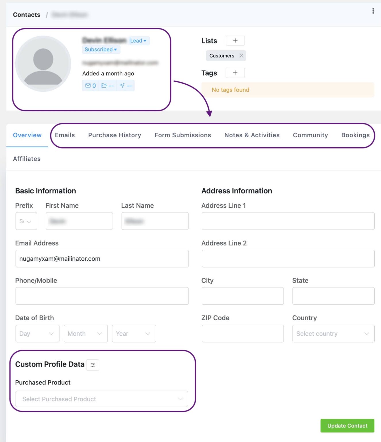Click the Contacts breadcrumb link

pyautogui.click(x=26, y=14)
